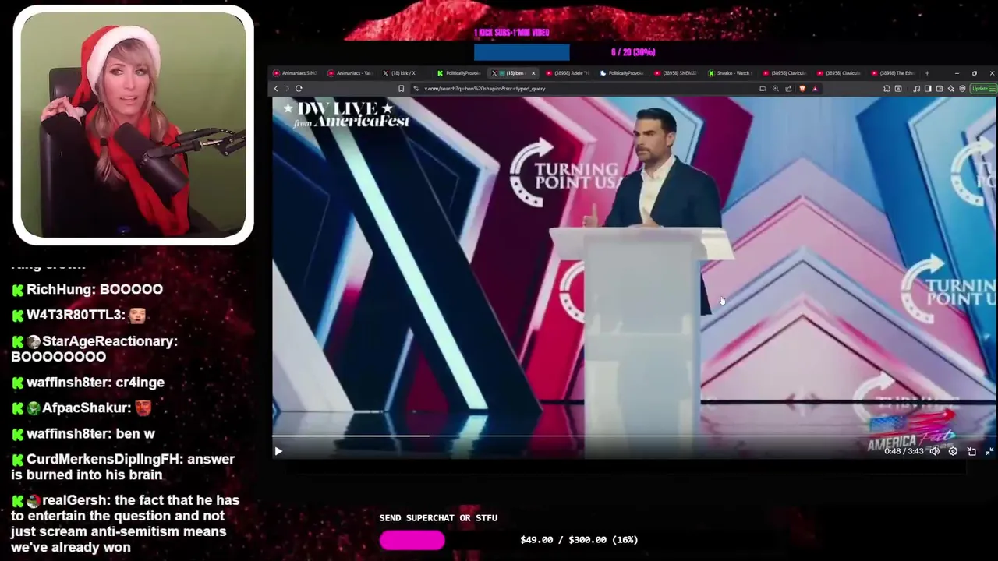Open a new browser tab
The image size is (998, 561).
coord(927,73)
